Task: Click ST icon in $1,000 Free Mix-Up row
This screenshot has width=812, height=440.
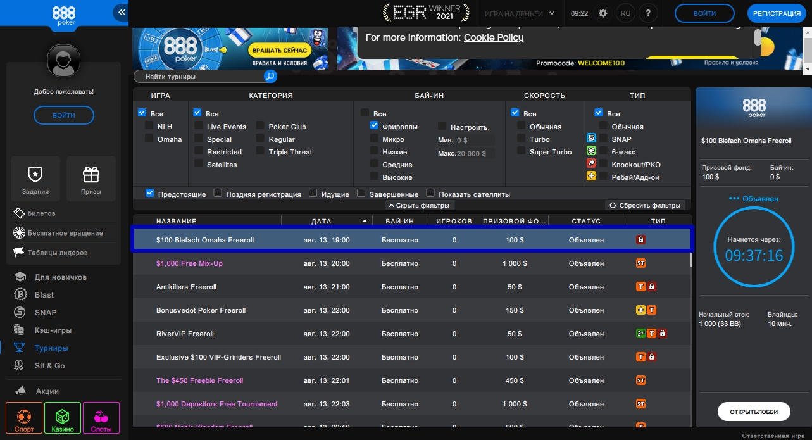Action: [x=640, y=263]
